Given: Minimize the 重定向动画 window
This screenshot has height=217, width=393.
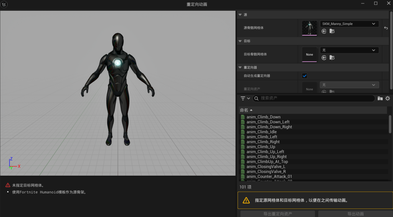Looking at the screenshot, I should click(x=363, y=3).
